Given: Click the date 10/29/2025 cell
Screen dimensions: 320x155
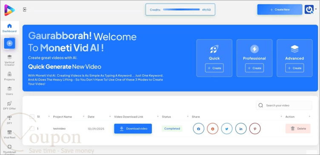Looking at the screenshot, I should (96, 129).
